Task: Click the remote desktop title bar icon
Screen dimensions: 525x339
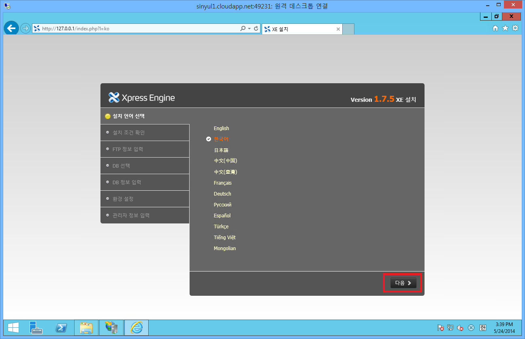Action: [x=7, y=6]
